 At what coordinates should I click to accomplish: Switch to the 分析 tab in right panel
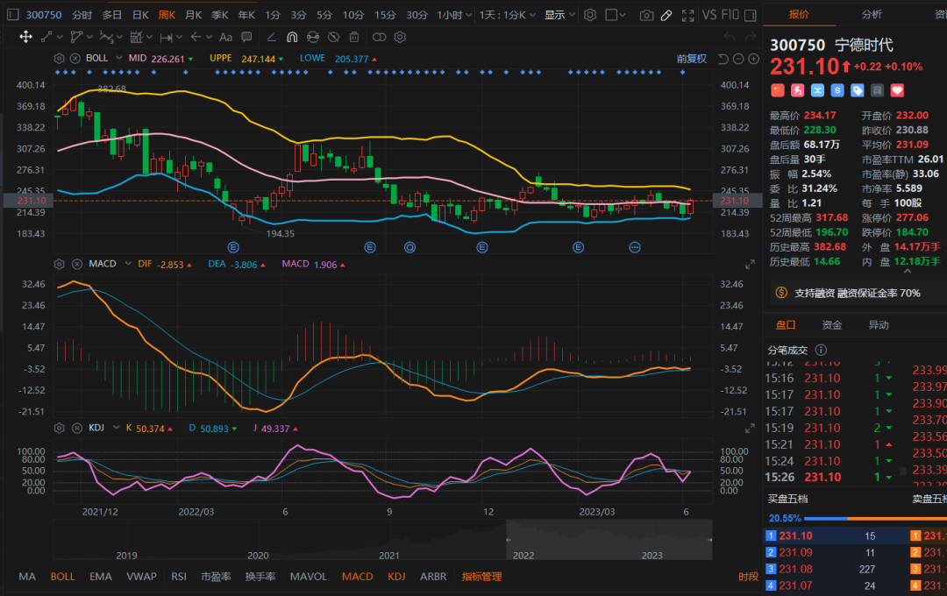[872, 14]
